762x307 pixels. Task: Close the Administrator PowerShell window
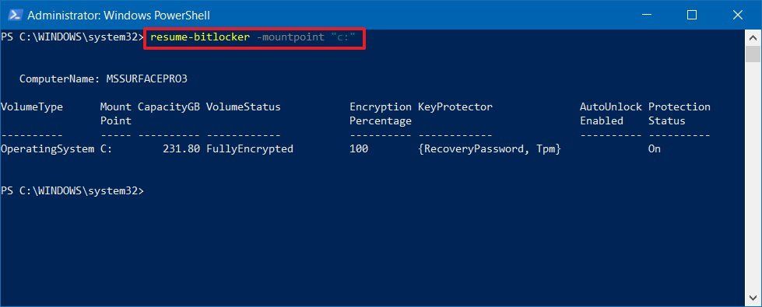tap(737, 15)
